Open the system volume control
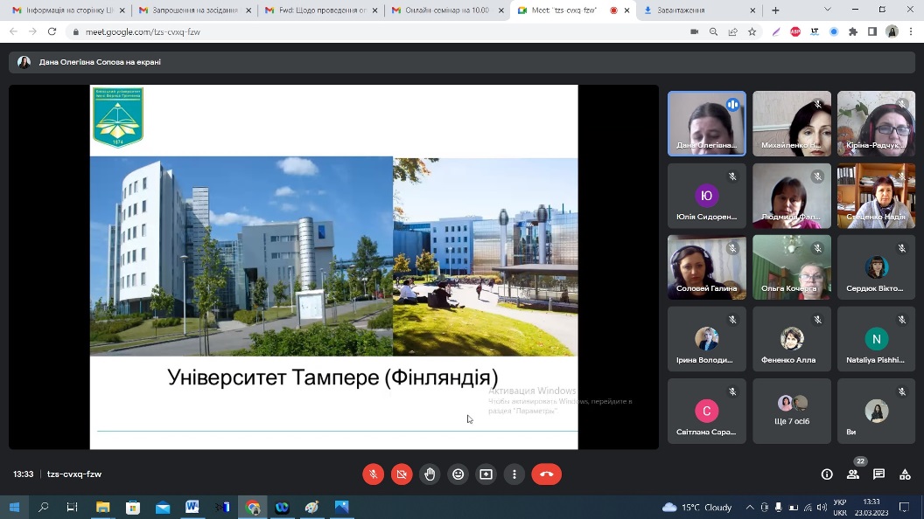The height and width of the screenshot is (519, 924). coord(821,507)
